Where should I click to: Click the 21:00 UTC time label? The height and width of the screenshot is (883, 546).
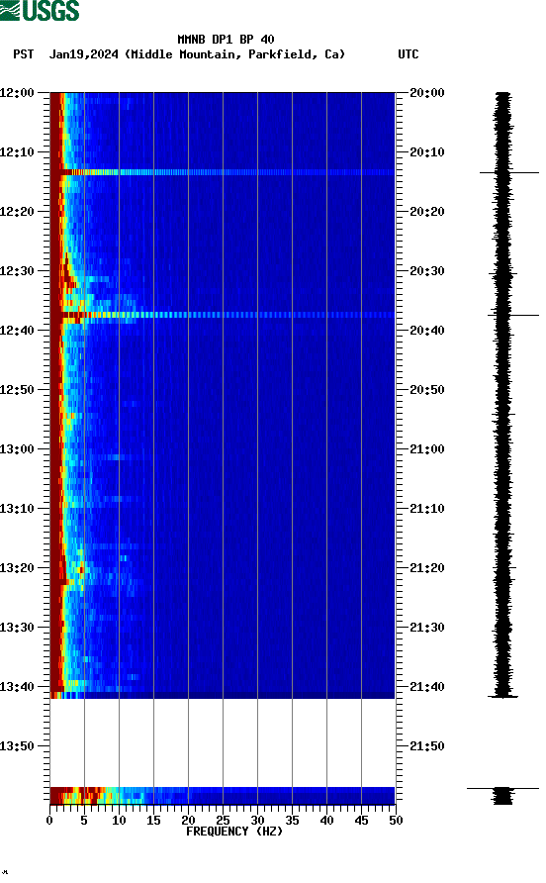(427, 449)
